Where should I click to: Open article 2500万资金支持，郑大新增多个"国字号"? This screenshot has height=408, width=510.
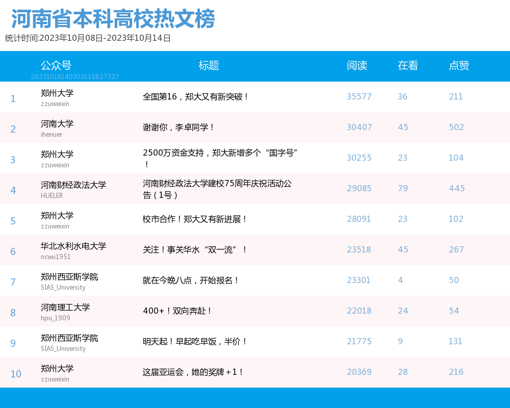(x=220, y=158)
